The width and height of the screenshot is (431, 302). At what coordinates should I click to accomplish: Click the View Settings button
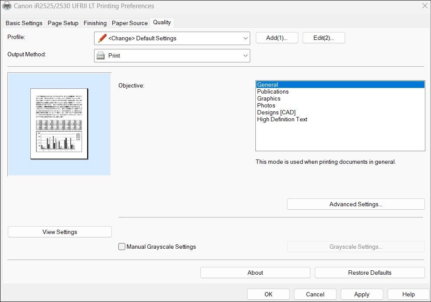click(x=59, y=232)
